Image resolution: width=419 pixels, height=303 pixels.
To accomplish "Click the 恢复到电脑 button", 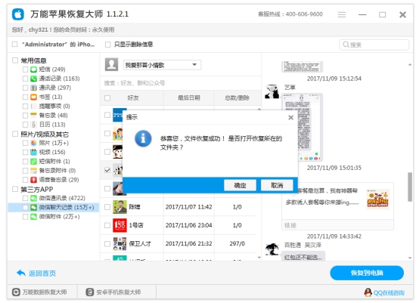I will 367,273.
